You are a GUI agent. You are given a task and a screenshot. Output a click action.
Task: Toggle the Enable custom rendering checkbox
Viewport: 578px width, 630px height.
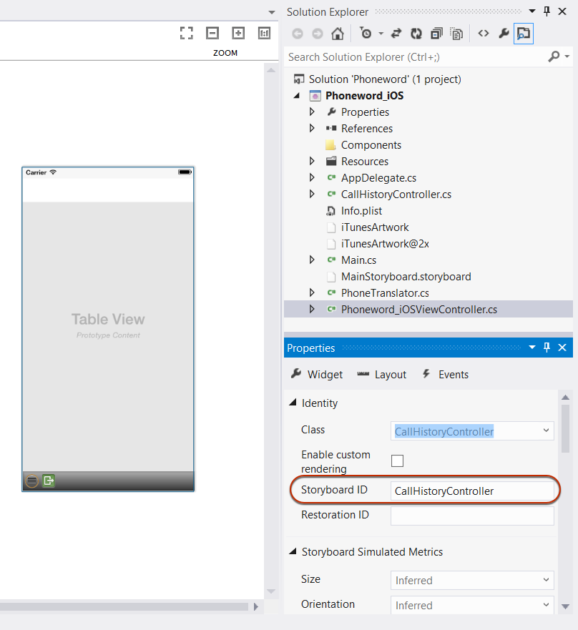pos(397,461)
